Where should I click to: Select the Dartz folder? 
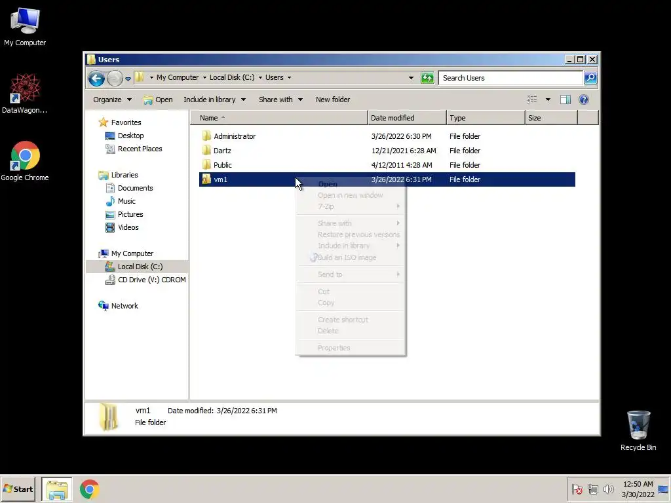pos(222,151)
